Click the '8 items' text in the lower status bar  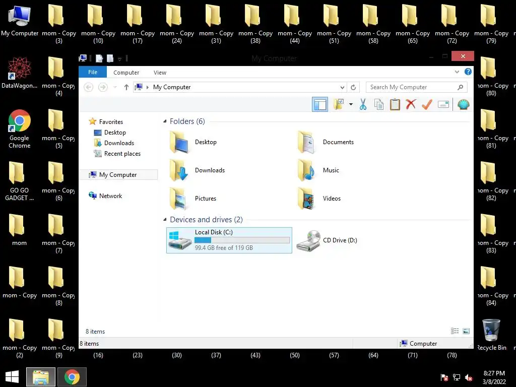(89, 344)
